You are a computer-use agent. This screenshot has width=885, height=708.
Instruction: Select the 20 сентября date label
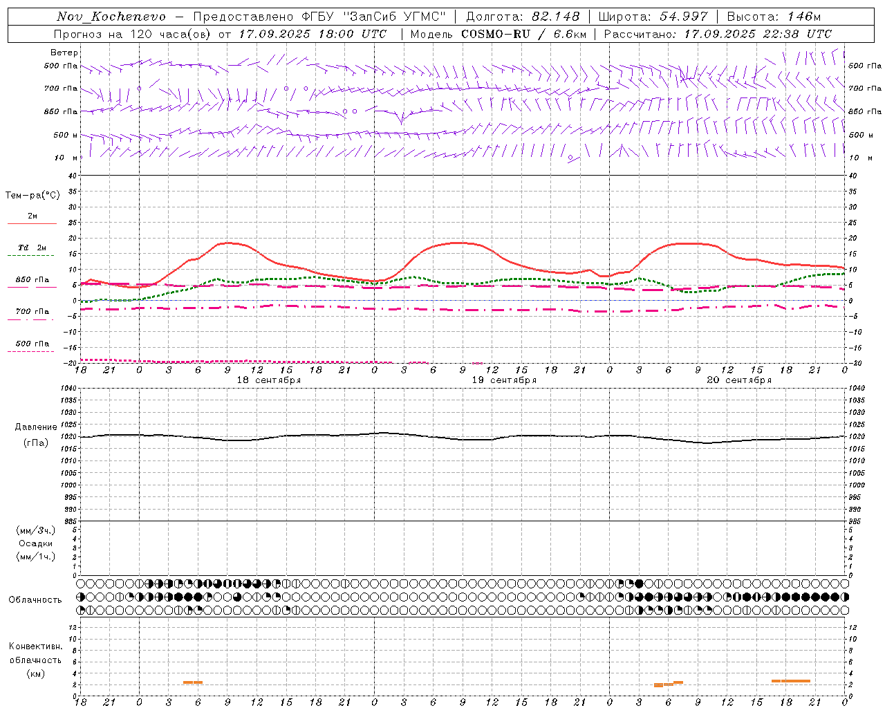739,380
